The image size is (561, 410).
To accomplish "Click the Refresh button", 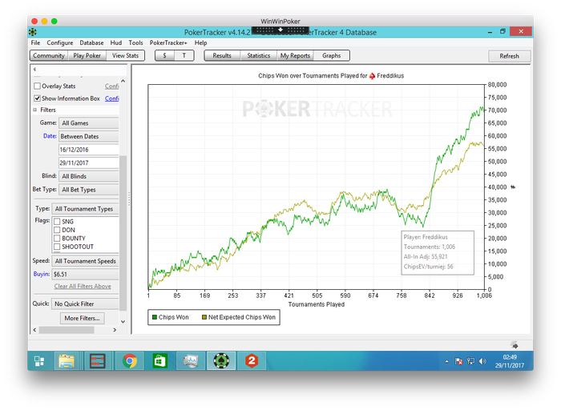I will 509,56.
